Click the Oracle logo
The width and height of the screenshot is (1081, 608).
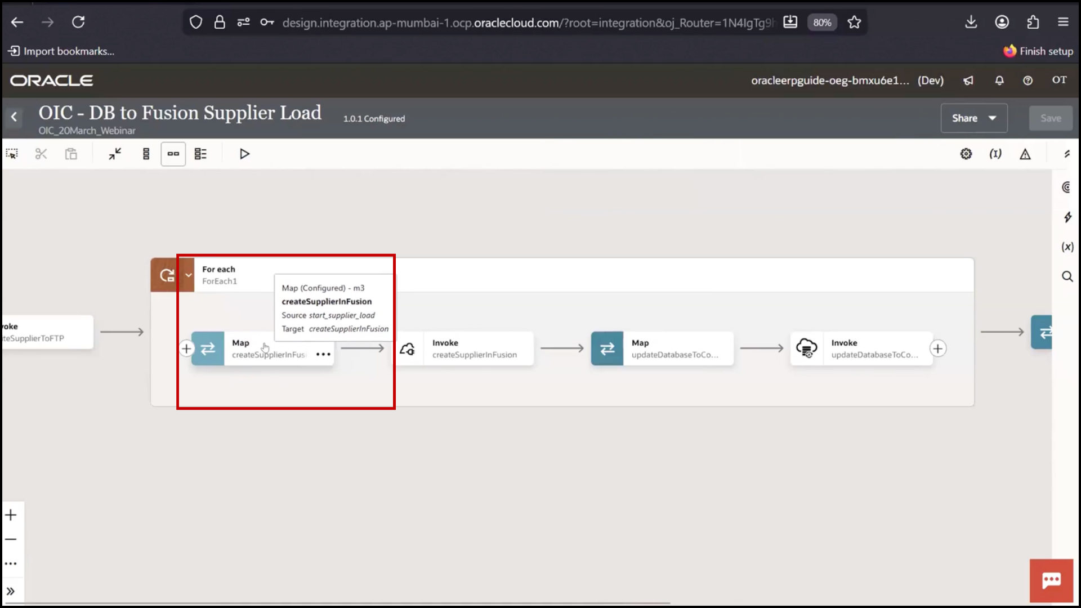coord(51,81)
